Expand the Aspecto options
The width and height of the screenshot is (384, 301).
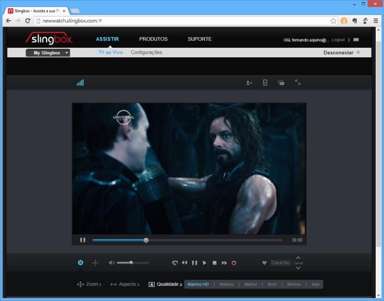(125, 284)
